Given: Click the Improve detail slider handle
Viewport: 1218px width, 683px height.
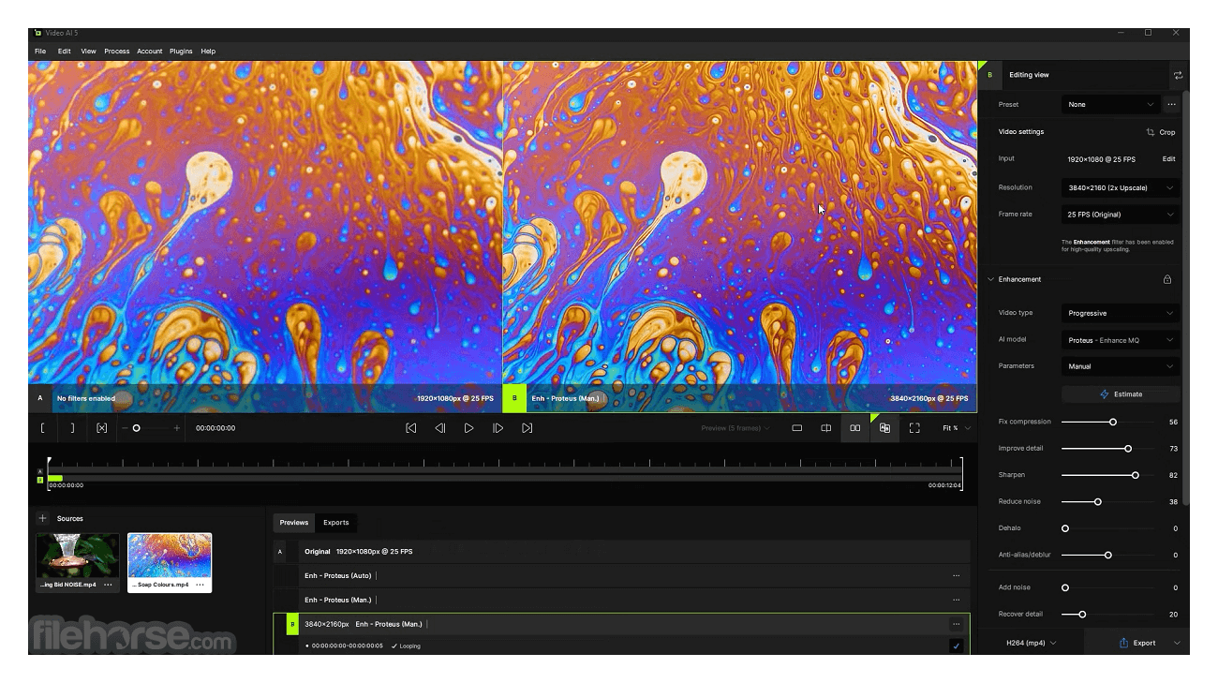Looking at the screenshot, I should (1128, 449).
